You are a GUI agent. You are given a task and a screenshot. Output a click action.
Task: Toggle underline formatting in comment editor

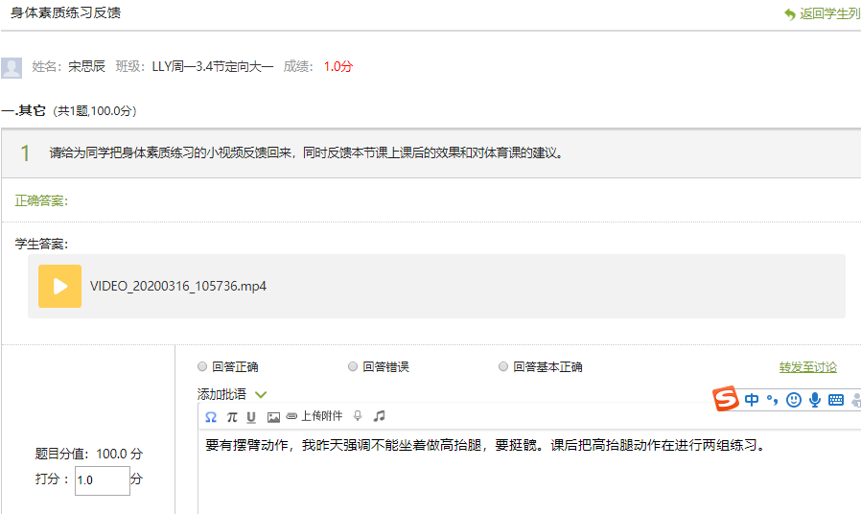(251, 417)
